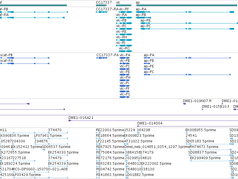Click the vlc-PA protein label
Viewport: 238px width, 179px height.
(125, 55)
